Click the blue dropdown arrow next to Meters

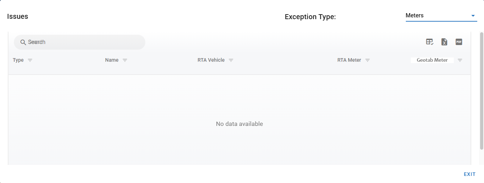pyautogui.click(x=473, y=16)
